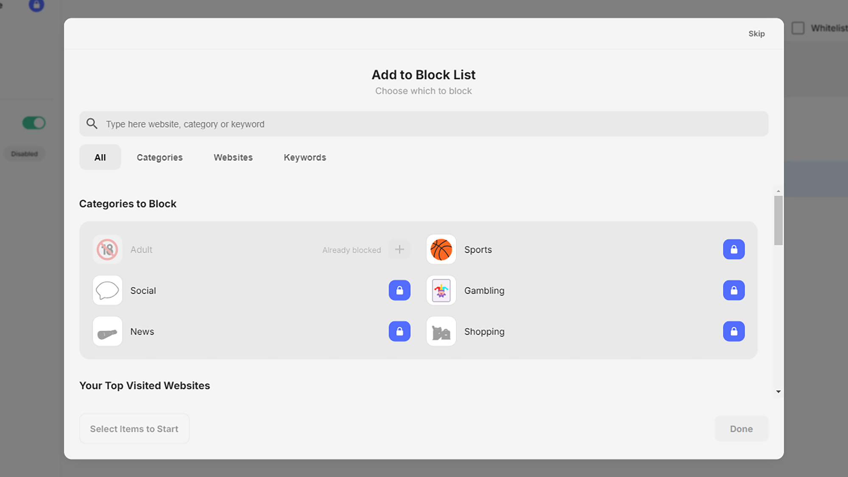Viewport: 848px width, 477px height.
Task: Click the search input field
Action: 424,123
